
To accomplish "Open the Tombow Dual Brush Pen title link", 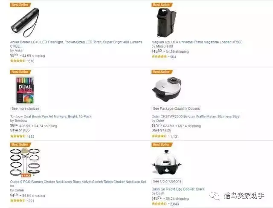I will tap(51, 116).
